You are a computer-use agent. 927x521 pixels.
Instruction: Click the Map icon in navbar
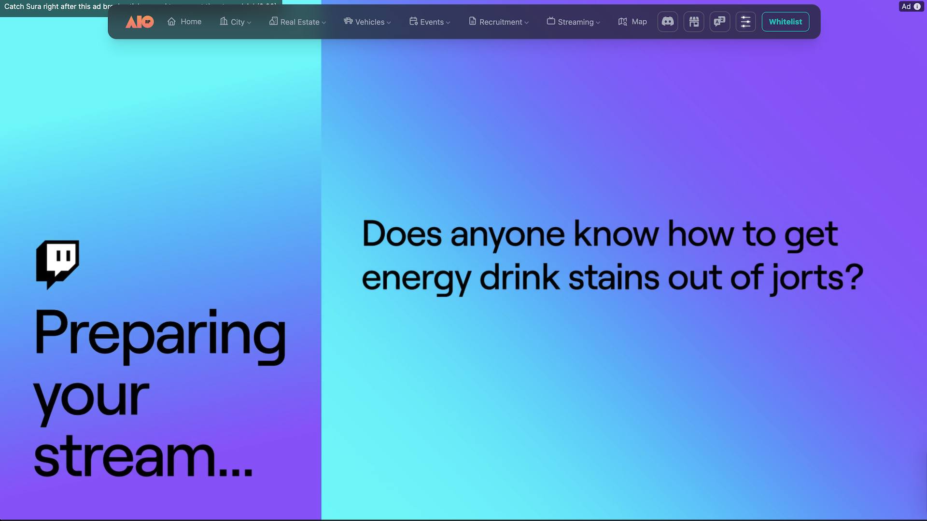[x=623, y=22]
